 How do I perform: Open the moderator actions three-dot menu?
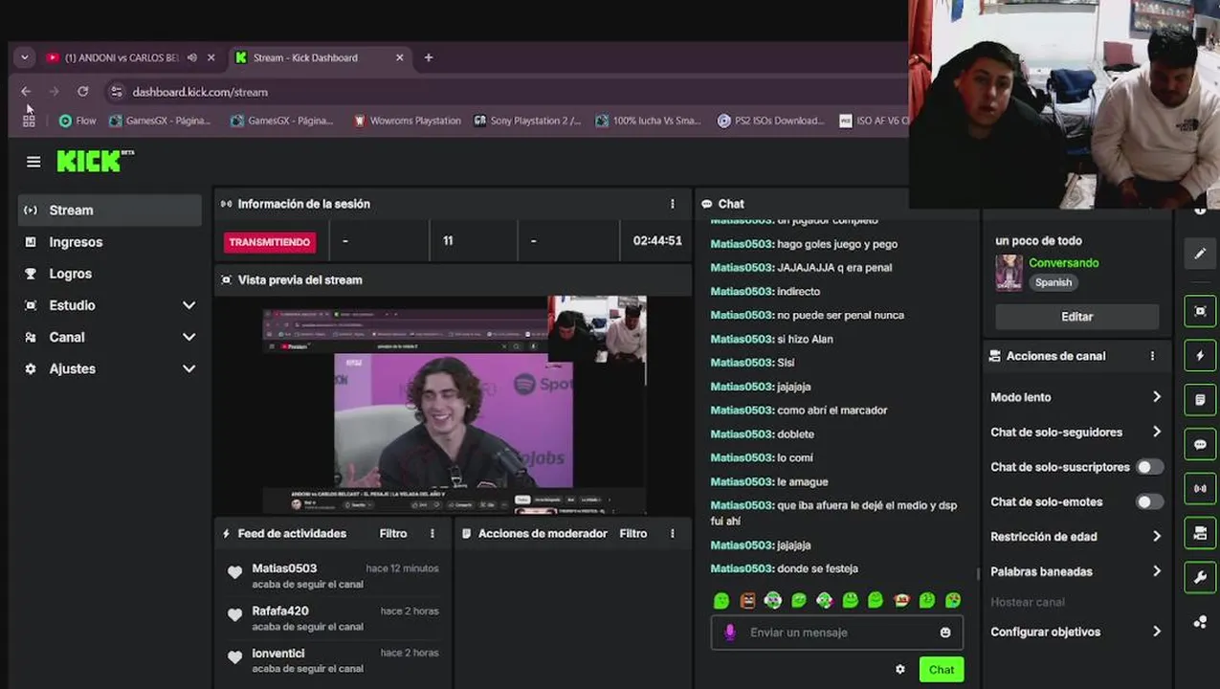[x=672, y=533]
